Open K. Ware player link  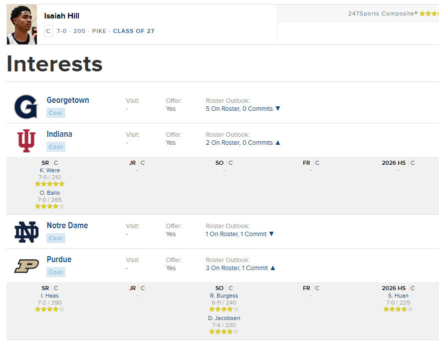50,170
